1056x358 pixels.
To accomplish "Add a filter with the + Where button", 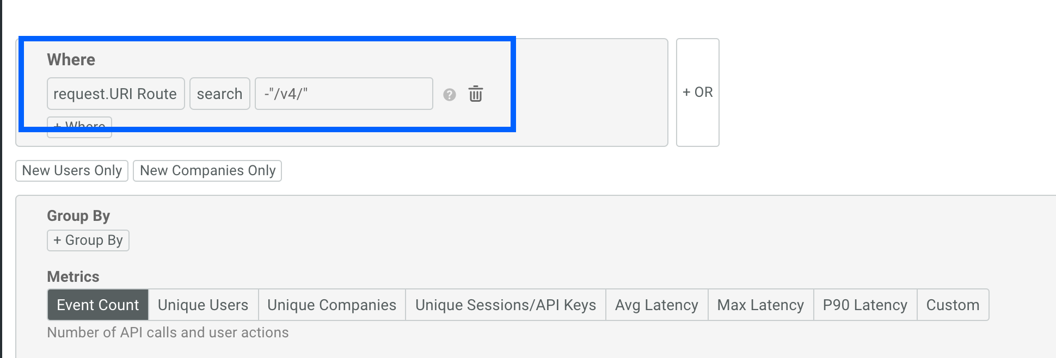I will click(79, 126).
